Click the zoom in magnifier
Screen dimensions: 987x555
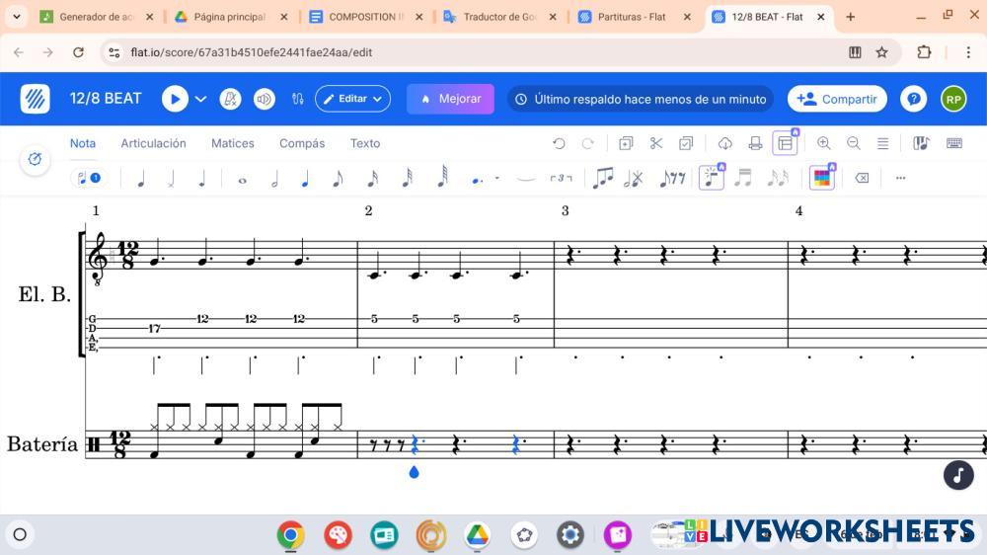point(823,143)
